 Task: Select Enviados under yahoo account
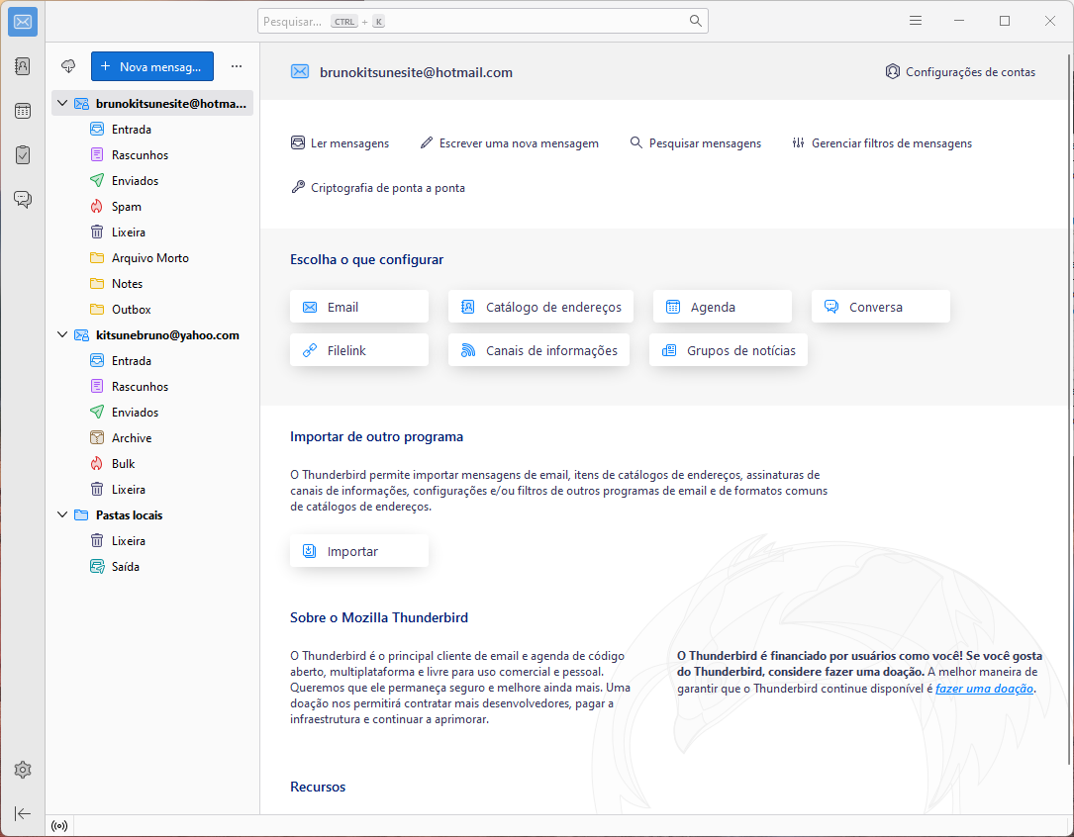coord(152,412)
